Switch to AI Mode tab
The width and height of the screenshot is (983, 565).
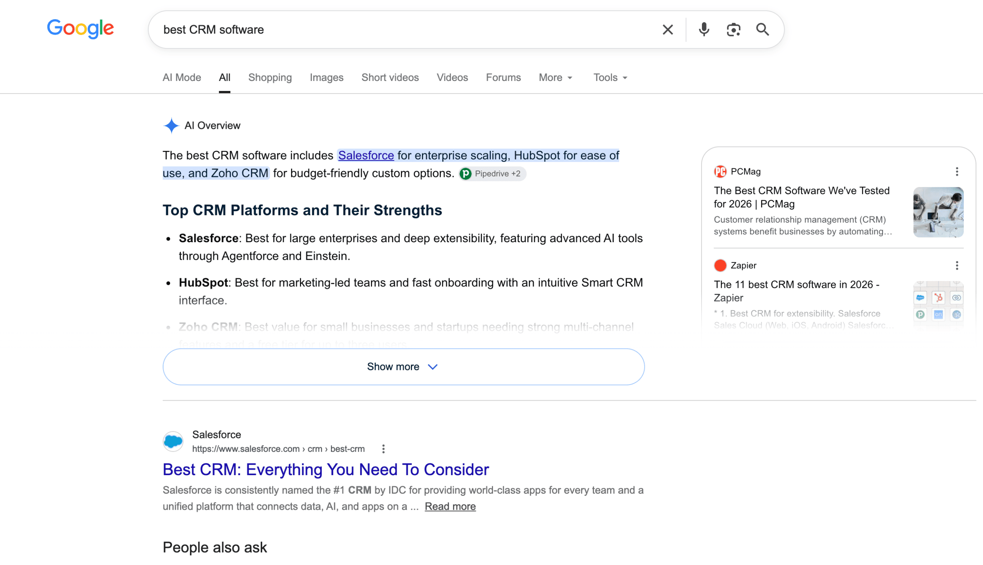pyautogui.click(x=182, y=78)
